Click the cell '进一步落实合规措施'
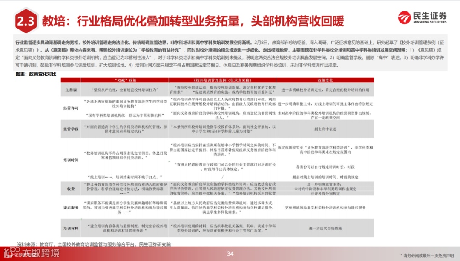Viewport: 460px width, 261px height. click(325, 228)
